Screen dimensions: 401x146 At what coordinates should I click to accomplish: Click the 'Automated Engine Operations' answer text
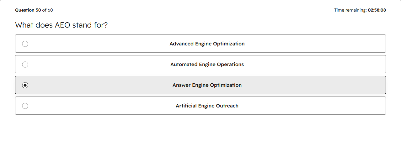207,65
